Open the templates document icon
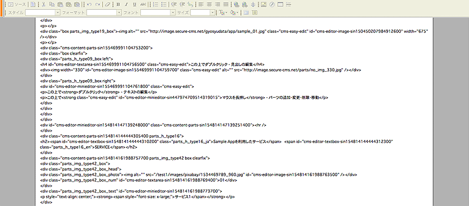 click(x=33, y=5)
